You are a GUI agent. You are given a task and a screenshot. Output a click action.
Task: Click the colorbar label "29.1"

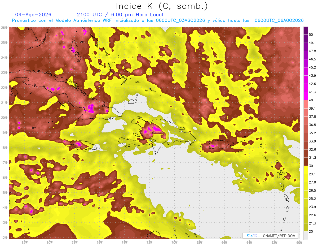pyautogui.click(x=312, y=174)
